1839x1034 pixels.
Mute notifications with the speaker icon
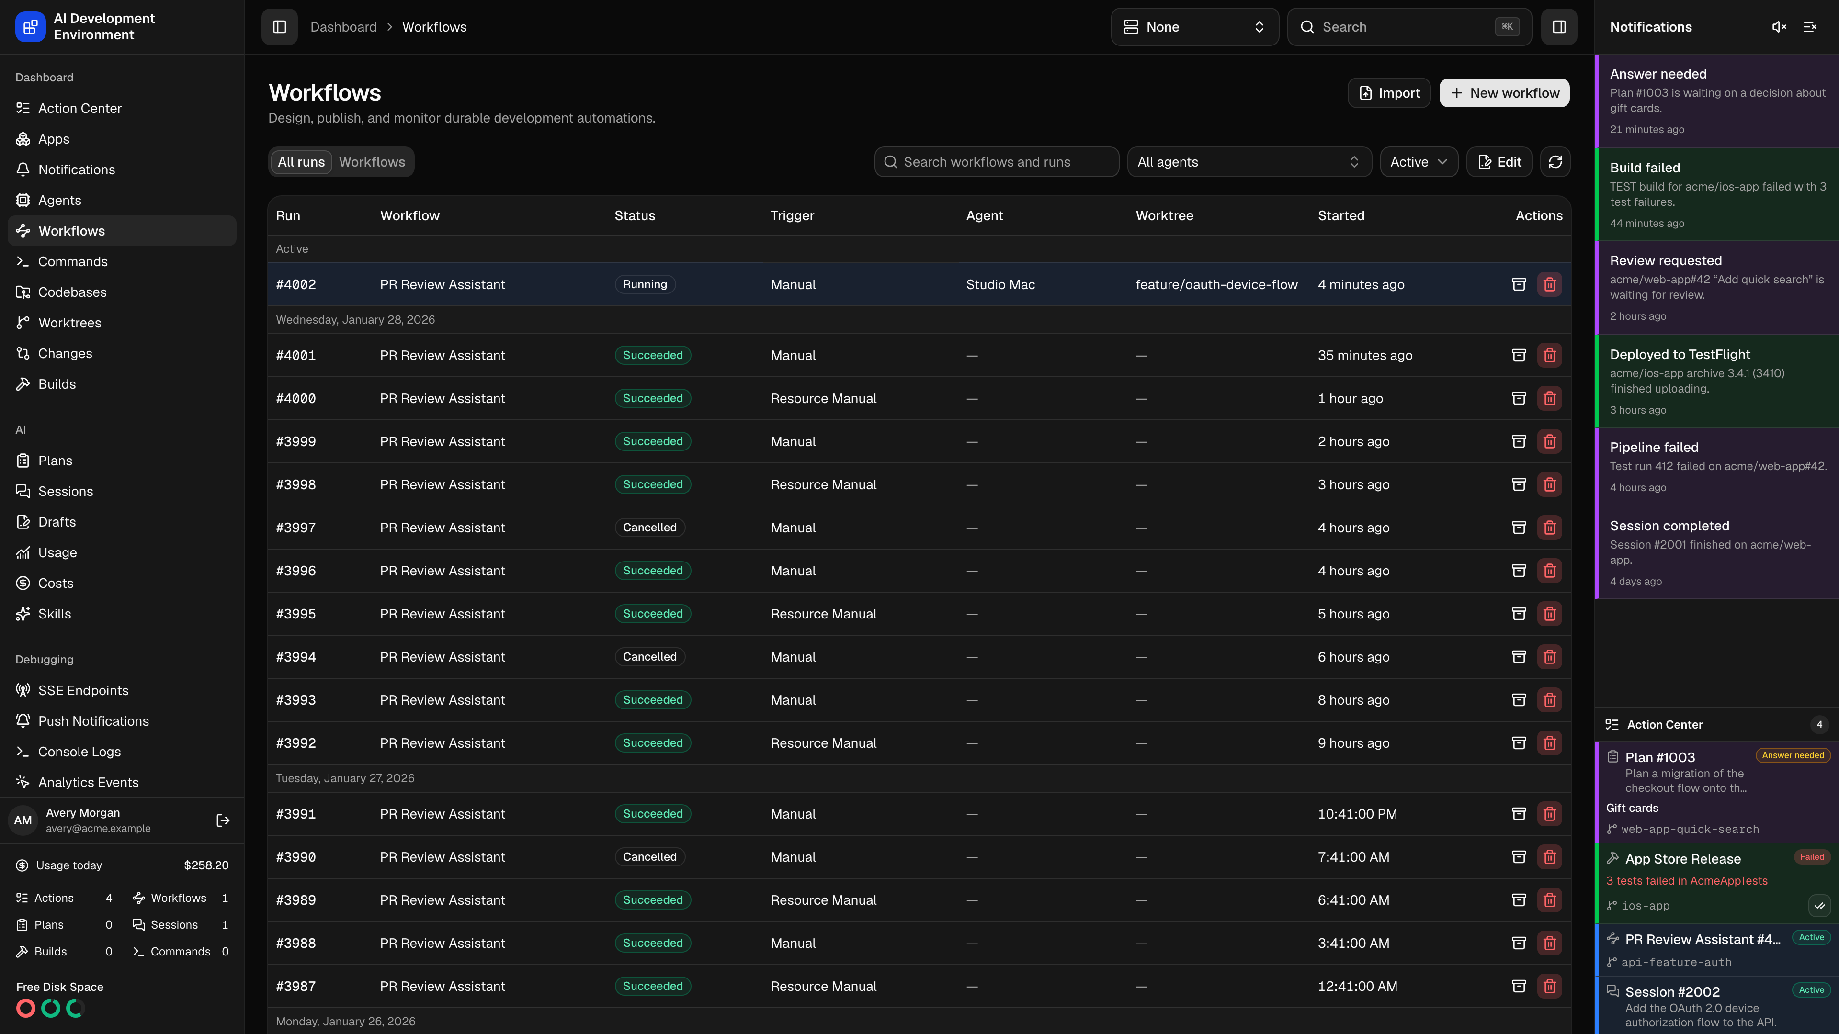click(x=1779, y=27)
